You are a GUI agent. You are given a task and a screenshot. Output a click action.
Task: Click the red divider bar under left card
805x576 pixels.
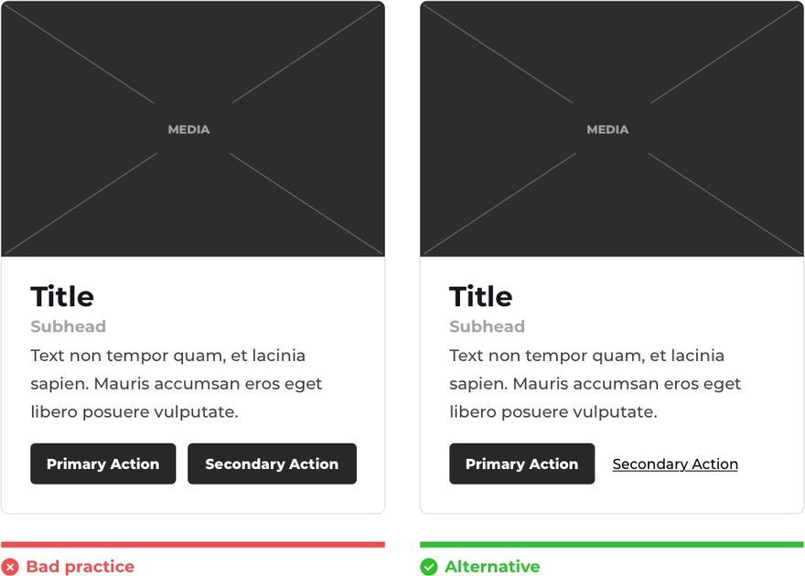tap(193, 545)
